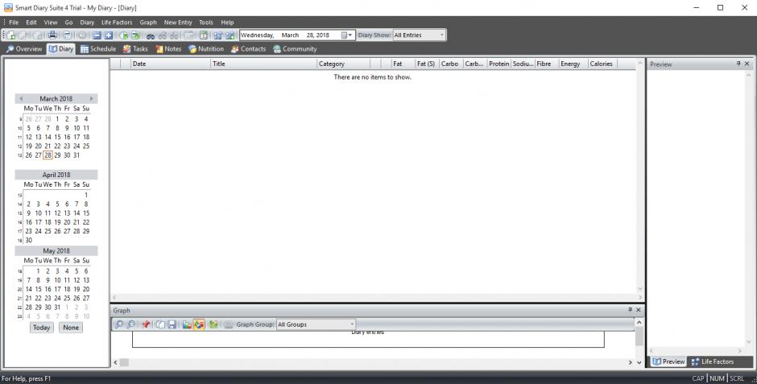Switch to the Nutrition tab
The image size is (757, 384).
pos(205,49)
